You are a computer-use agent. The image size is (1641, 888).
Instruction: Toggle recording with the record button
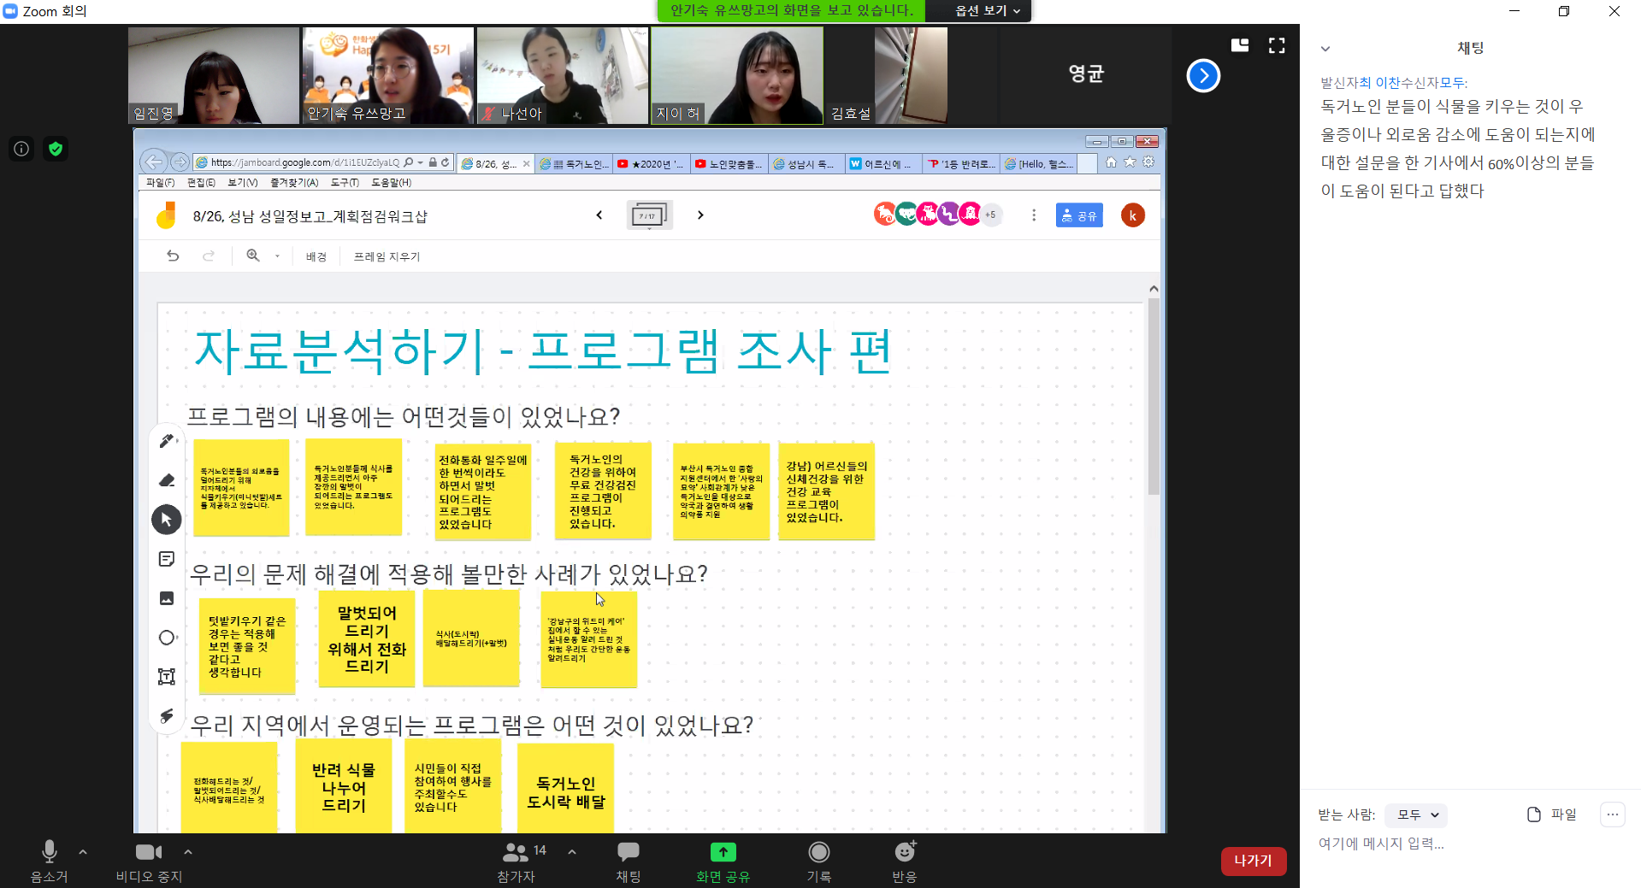pos(818,861)
